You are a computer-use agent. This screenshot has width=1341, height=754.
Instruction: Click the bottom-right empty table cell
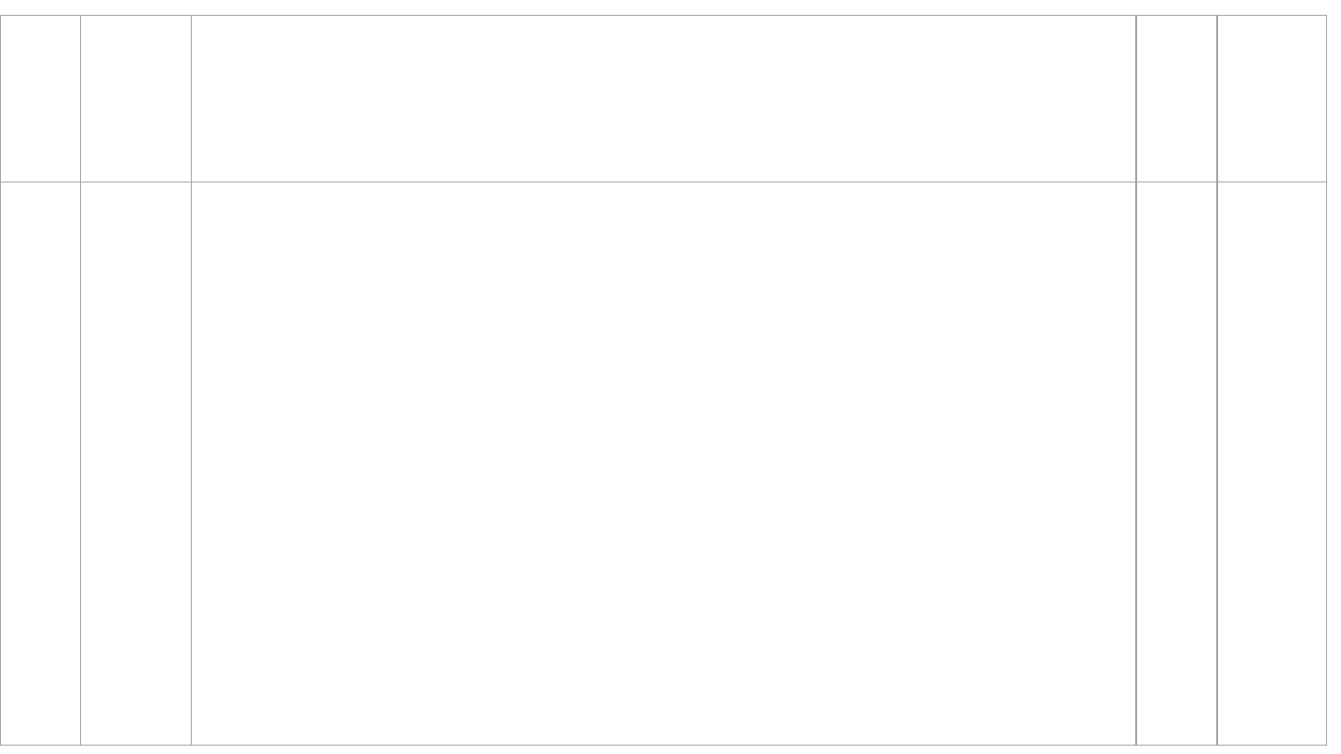pos(1271,463)
